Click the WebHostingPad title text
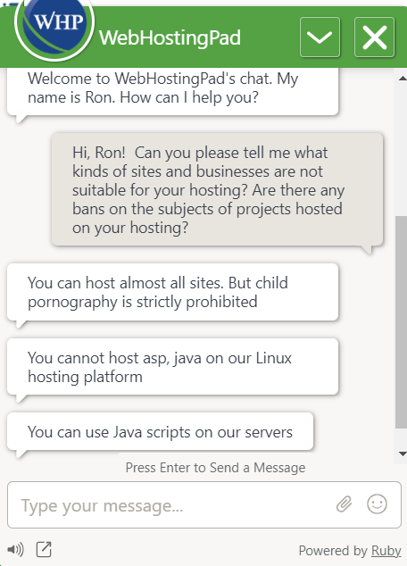 click(170, 37)
